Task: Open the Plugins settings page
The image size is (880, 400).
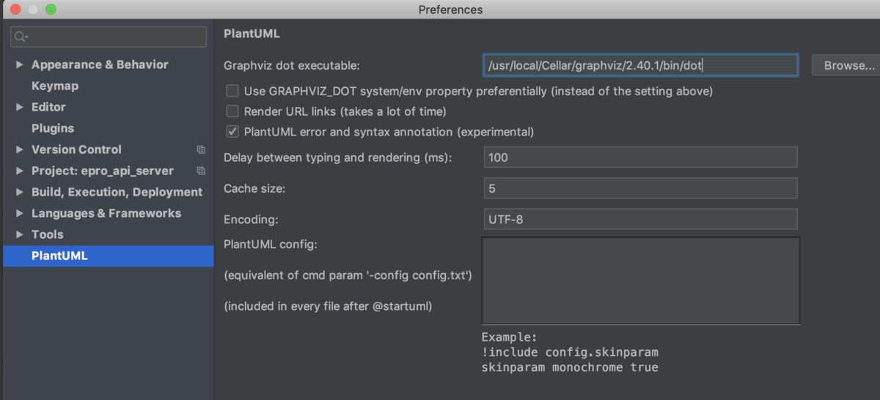Action: point(53,128)
